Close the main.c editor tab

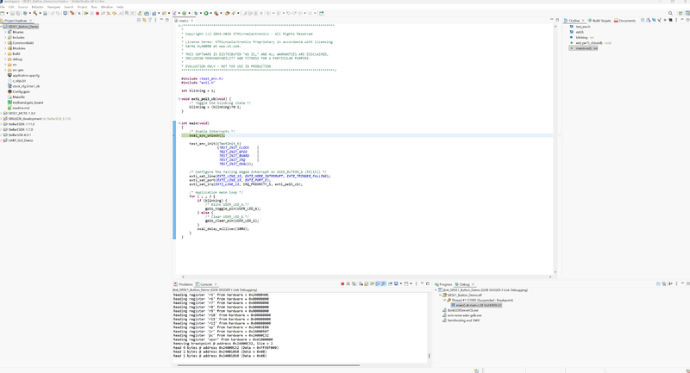coord(191,21)
